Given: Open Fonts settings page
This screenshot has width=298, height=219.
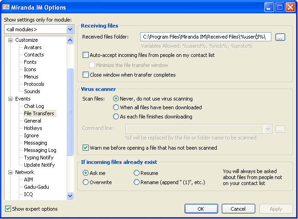Looking at the screenshot, I should click(x=30, y=62).
